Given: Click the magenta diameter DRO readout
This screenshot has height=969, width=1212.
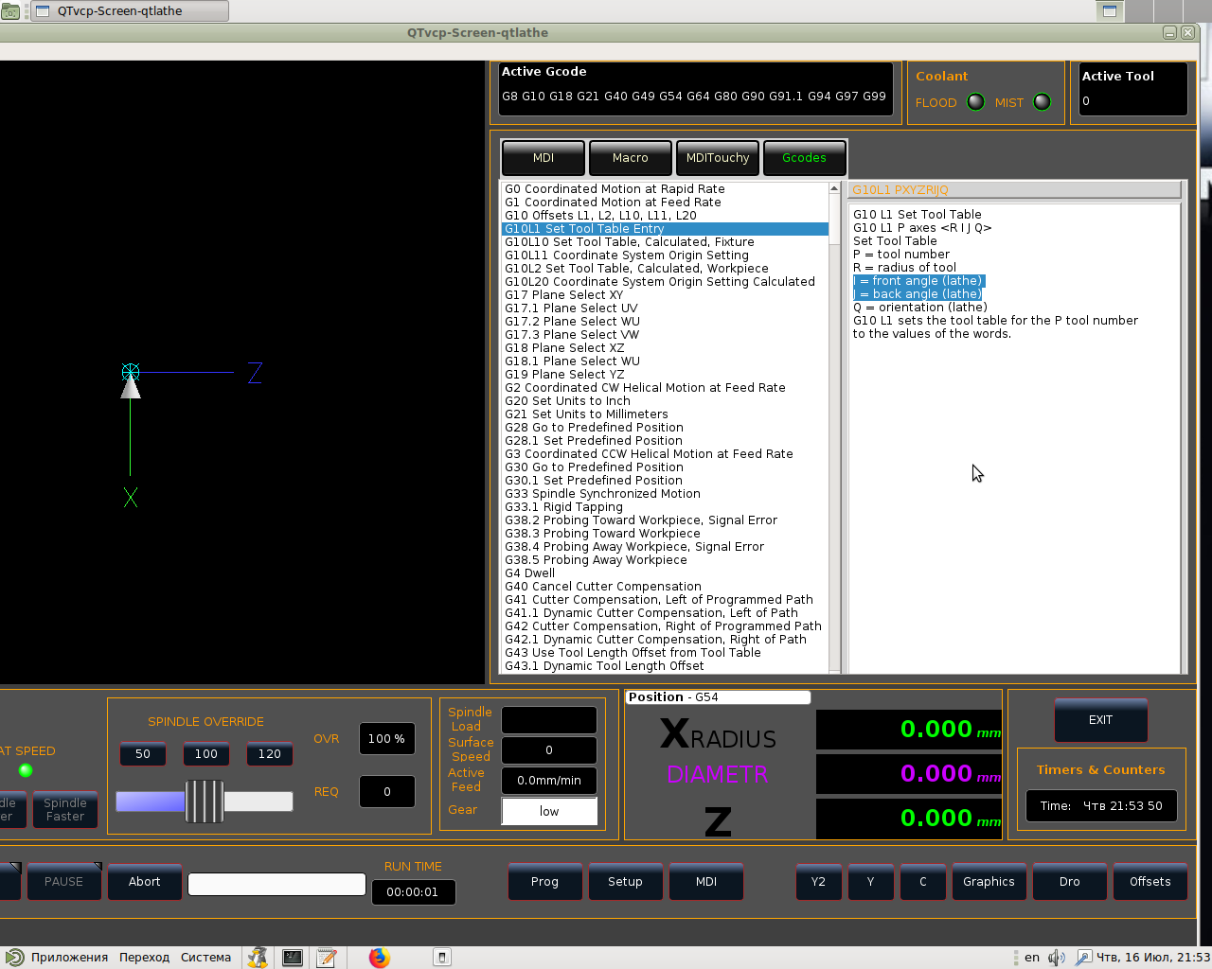Looking at the screenshot, I should [909, 774].
